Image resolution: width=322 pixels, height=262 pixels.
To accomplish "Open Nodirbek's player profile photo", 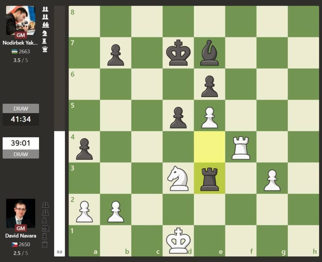I will click(21, 20).
